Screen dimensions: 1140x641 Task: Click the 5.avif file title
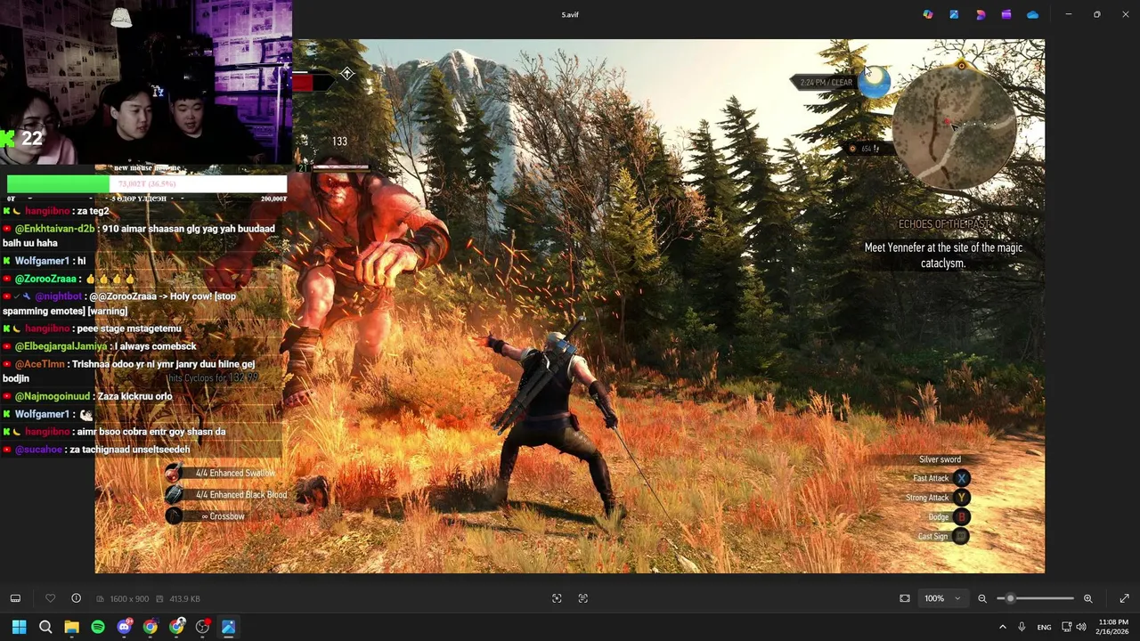[x=570, y=14]
